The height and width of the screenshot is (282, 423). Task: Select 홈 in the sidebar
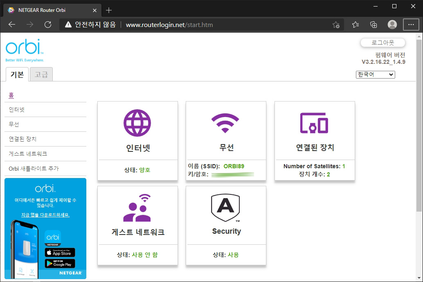coord(11,95)
